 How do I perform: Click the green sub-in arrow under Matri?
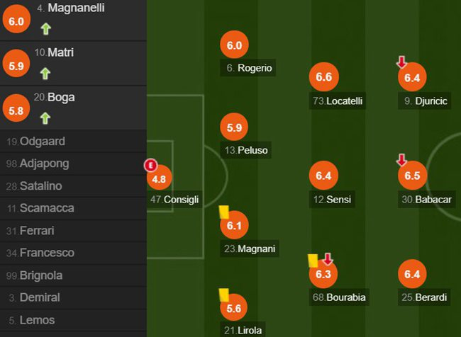(46, 73)
